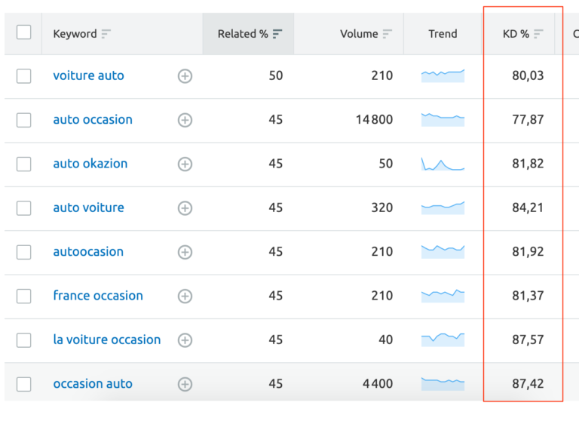Screen dimensions: 579x421
Task: Add auto occasion keyword via plus icon
Action: pos(185,120)
